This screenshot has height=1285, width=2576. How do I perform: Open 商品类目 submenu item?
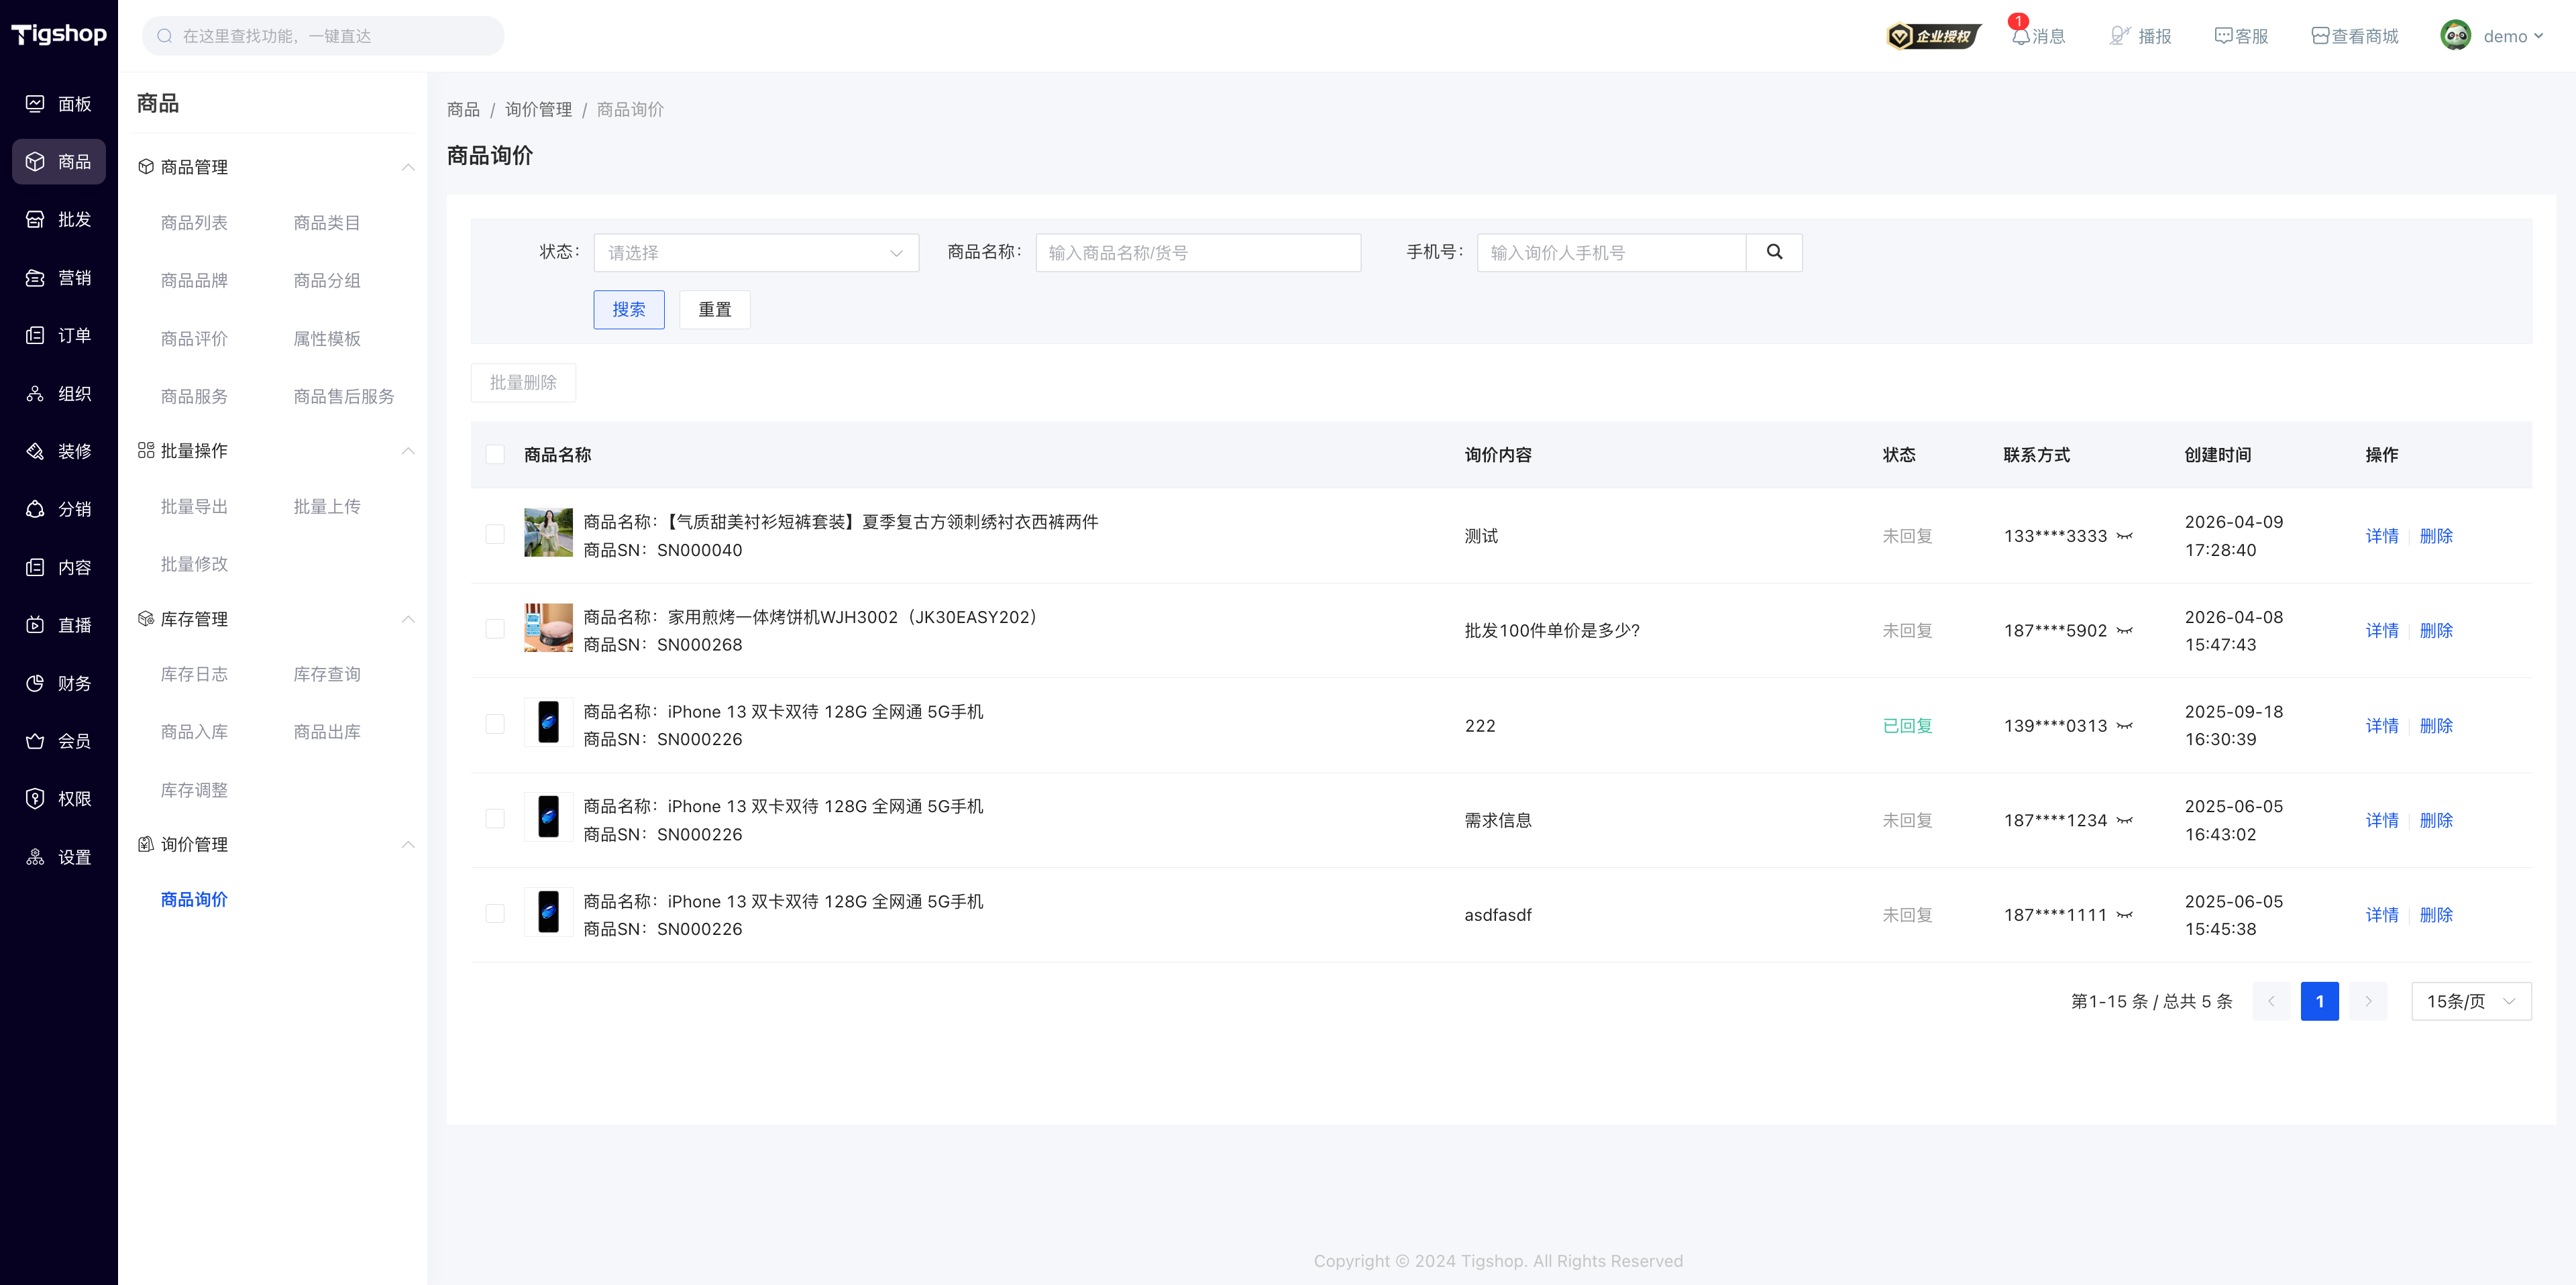coord(327,223)
